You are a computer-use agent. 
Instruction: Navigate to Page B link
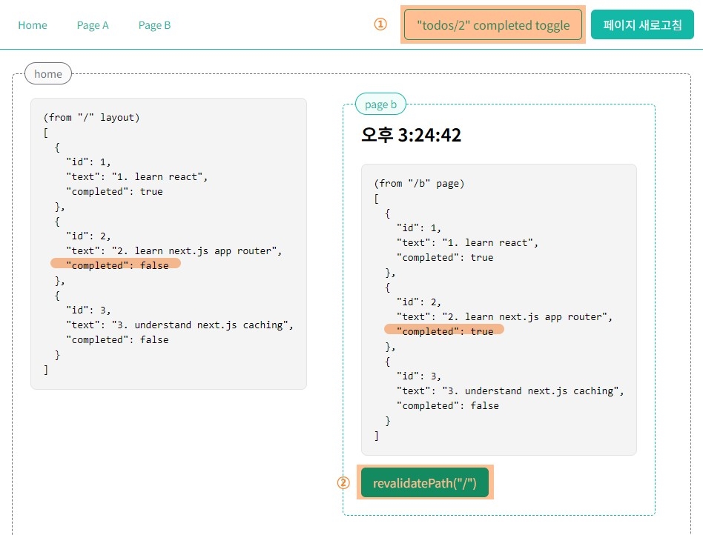click(154, 25)
